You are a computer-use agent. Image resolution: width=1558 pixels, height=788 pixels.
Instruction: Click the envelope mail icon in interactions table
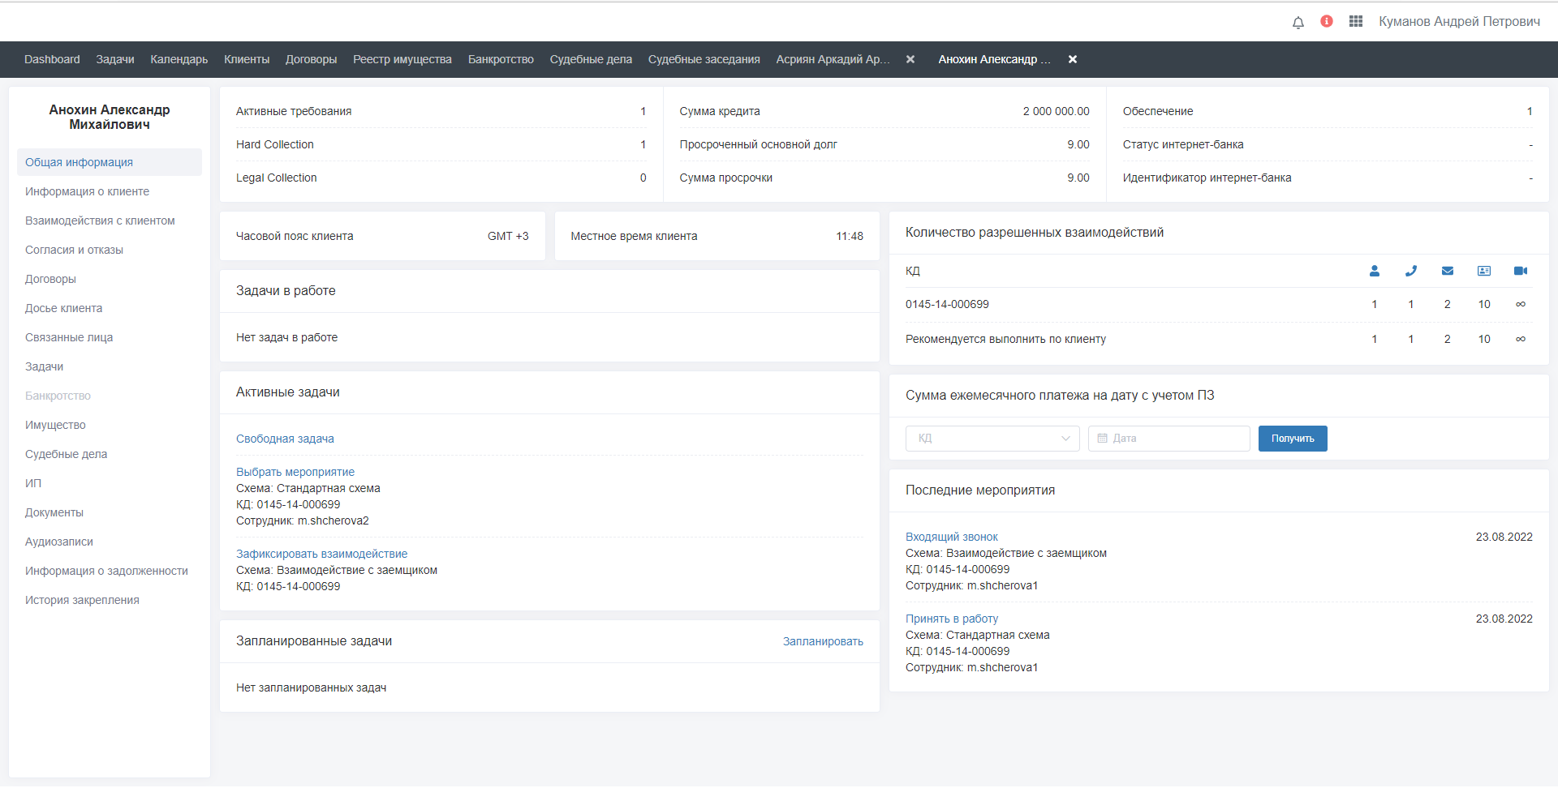(1448, 271)
